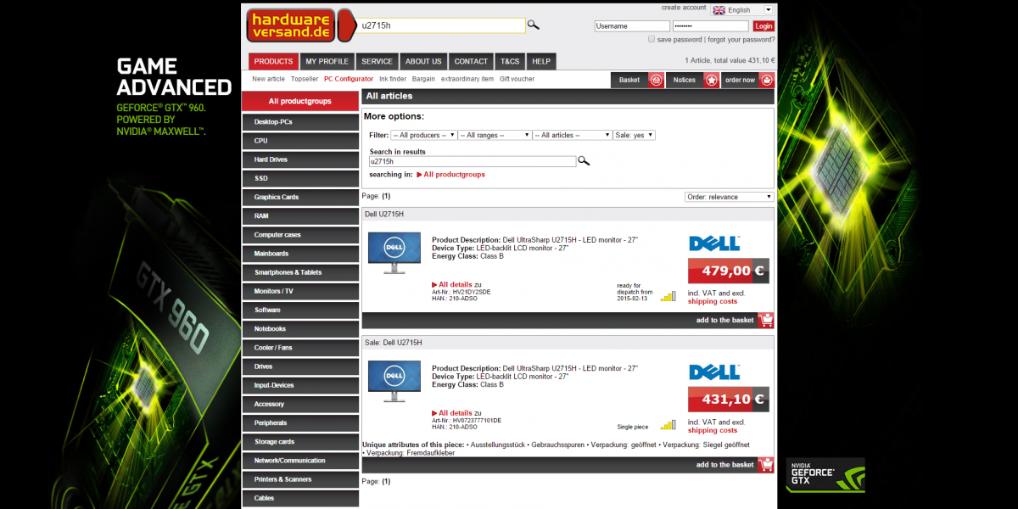Open the New article link
The width and height of the screenshot is (1018, 509).
click(x=269, y=79)
